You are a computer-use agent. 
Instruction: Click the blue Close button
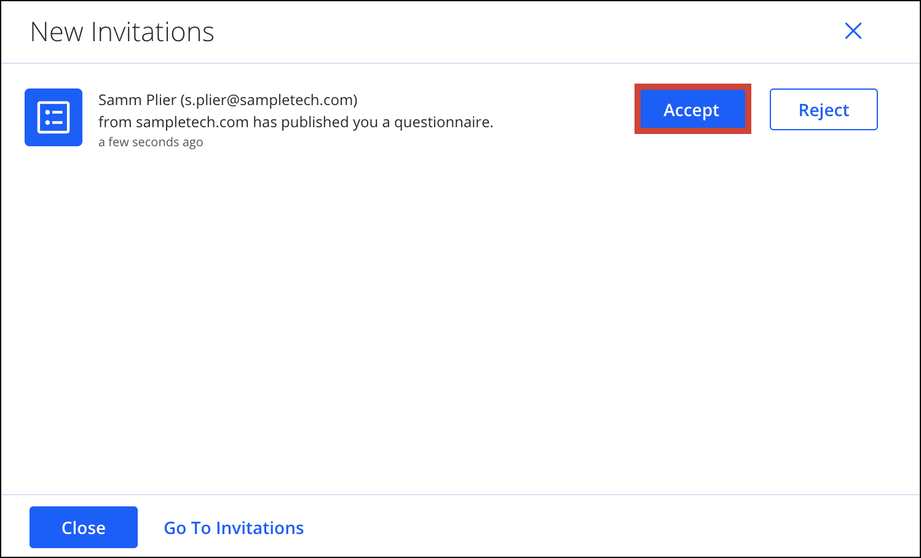[84, 527]
